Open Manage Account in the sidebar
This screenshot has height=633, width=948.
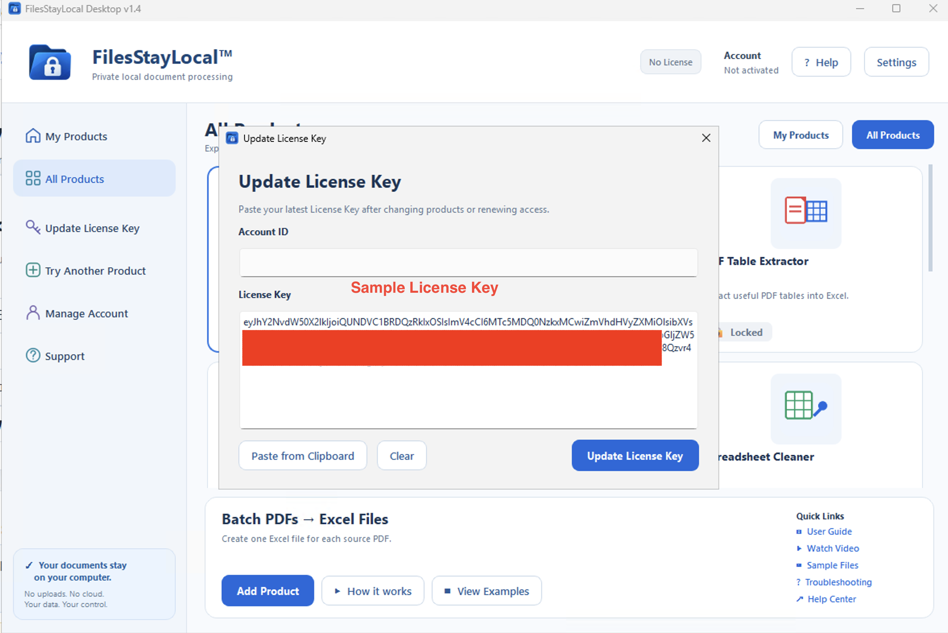95,313
